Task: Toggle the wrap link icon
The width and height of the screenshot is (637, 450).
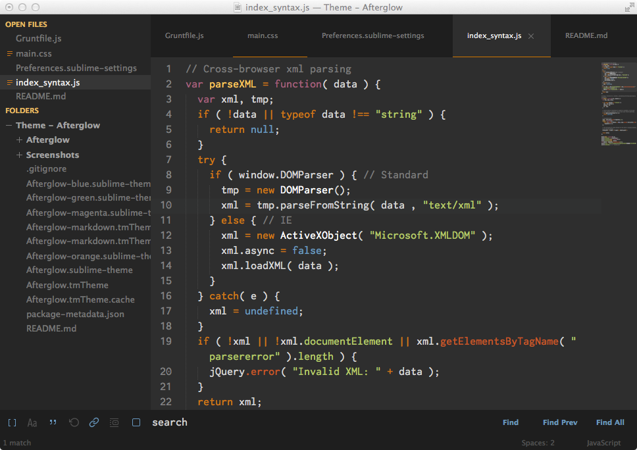Action: tap(94, 422)
